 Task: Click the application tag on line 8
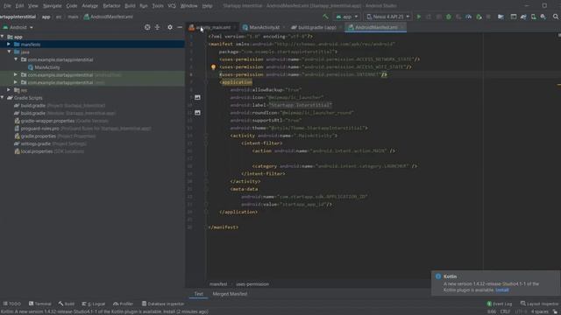[237, 82]
